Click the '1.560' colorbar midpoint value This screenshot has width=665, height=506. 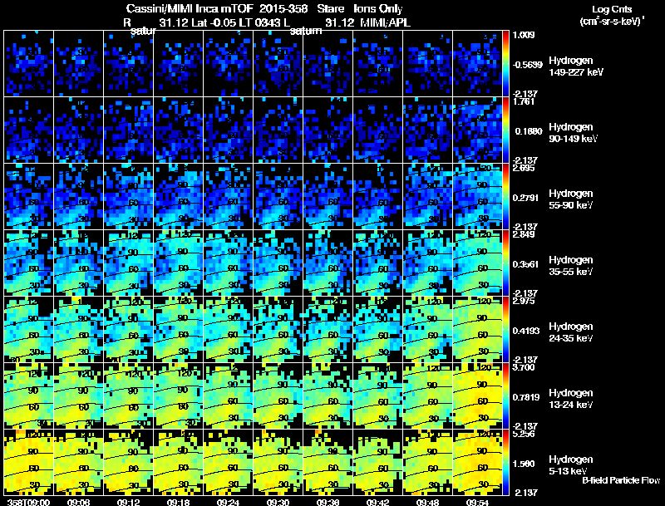[x=524, y=464]
